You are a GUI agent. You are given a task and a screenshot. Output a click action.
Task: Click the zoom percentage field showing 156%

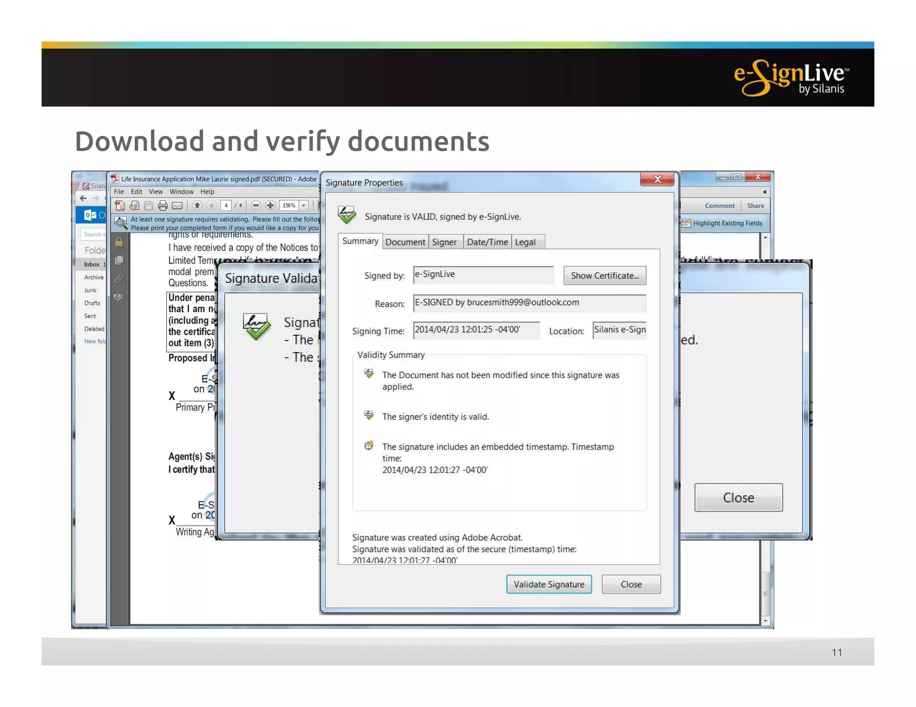[289, 206]
